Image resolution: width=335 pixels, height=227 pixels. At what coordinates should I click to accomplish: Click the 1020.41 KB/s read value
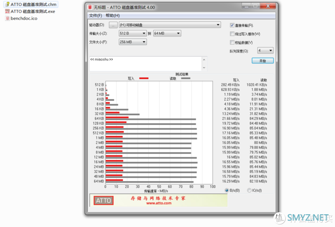[257, 85]
